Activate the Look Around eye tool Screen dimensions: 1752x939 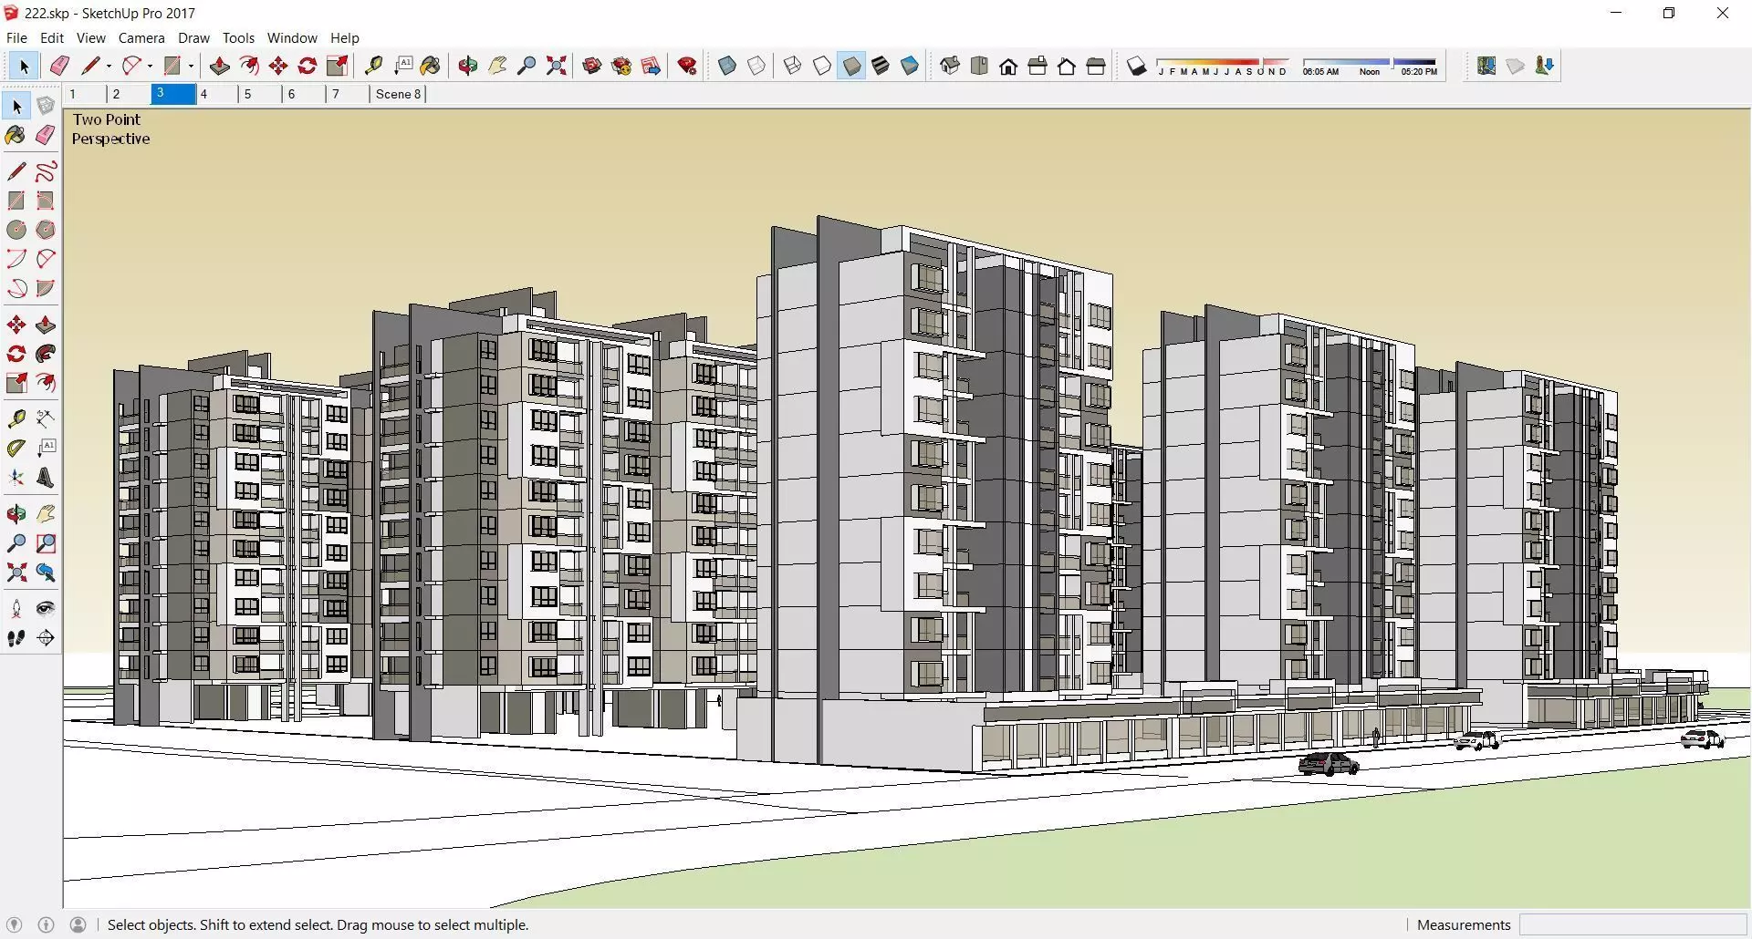pyautogui.click(x=46, y=609)
